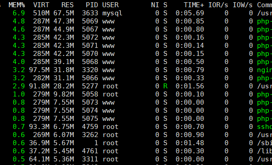Click PID 5073 process entry

click(x=90, y=102)
